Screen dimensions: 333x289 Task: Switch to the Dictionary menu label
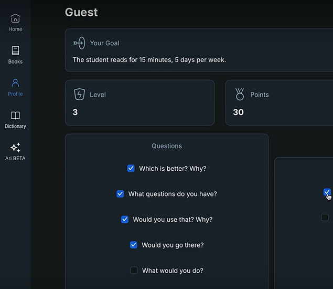click(15, 126)
